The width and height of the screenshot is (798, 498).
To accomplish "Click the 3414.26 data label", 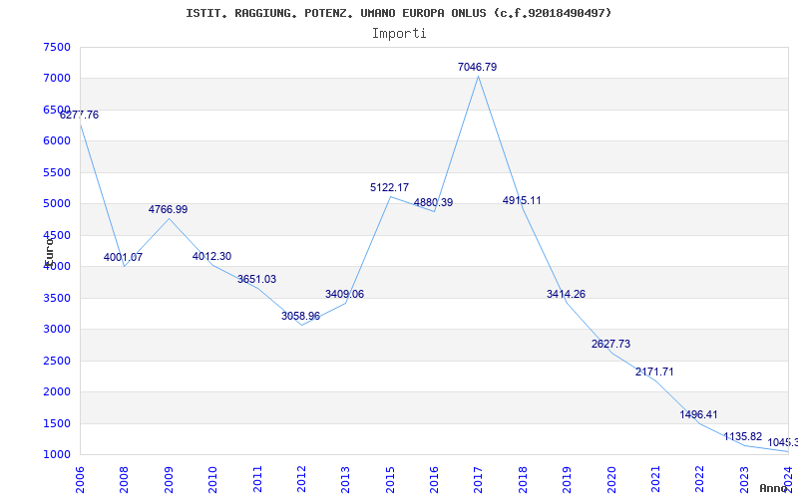I will (x=566, y=294).
